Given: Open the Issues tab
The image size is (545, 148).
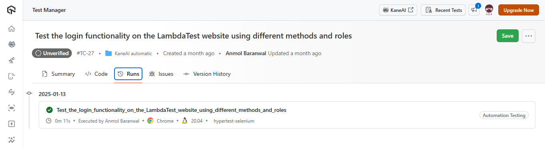Looking at the screenshot, I should (x=161, y=74).
